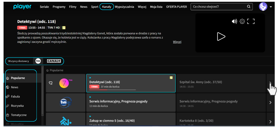Click the Detektywi progress bar
This screenshot has width=278, height=127.
coord(112,90)
